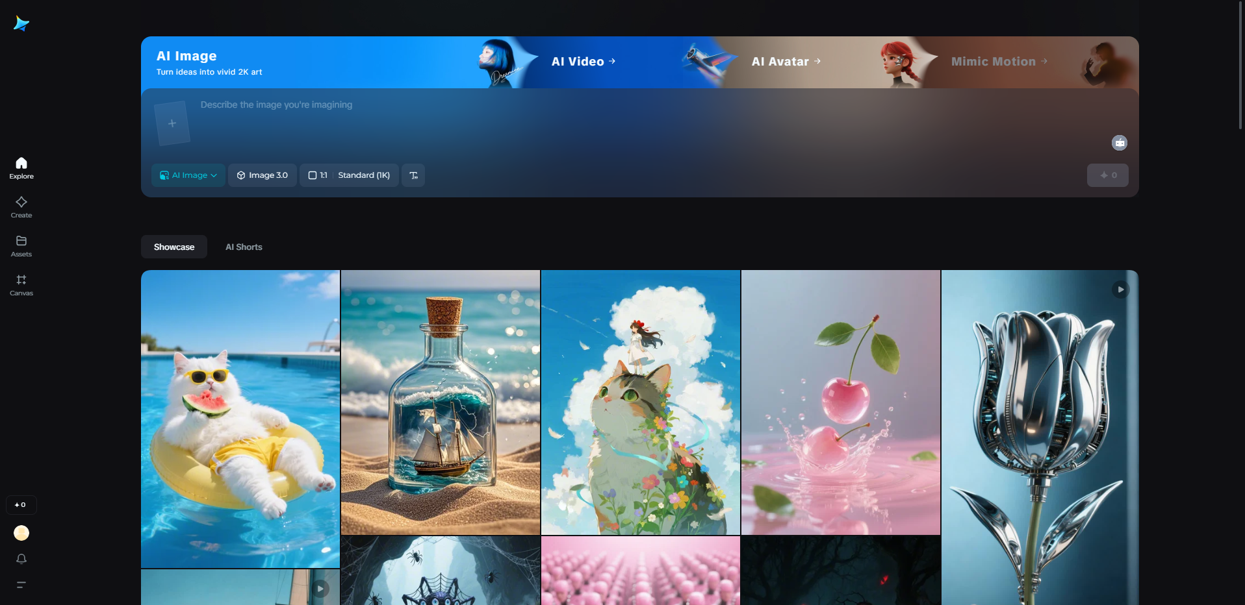The image size is (1245, 605).
Task: Select the Create tool in the sidebar
Action: coord(21,206)
